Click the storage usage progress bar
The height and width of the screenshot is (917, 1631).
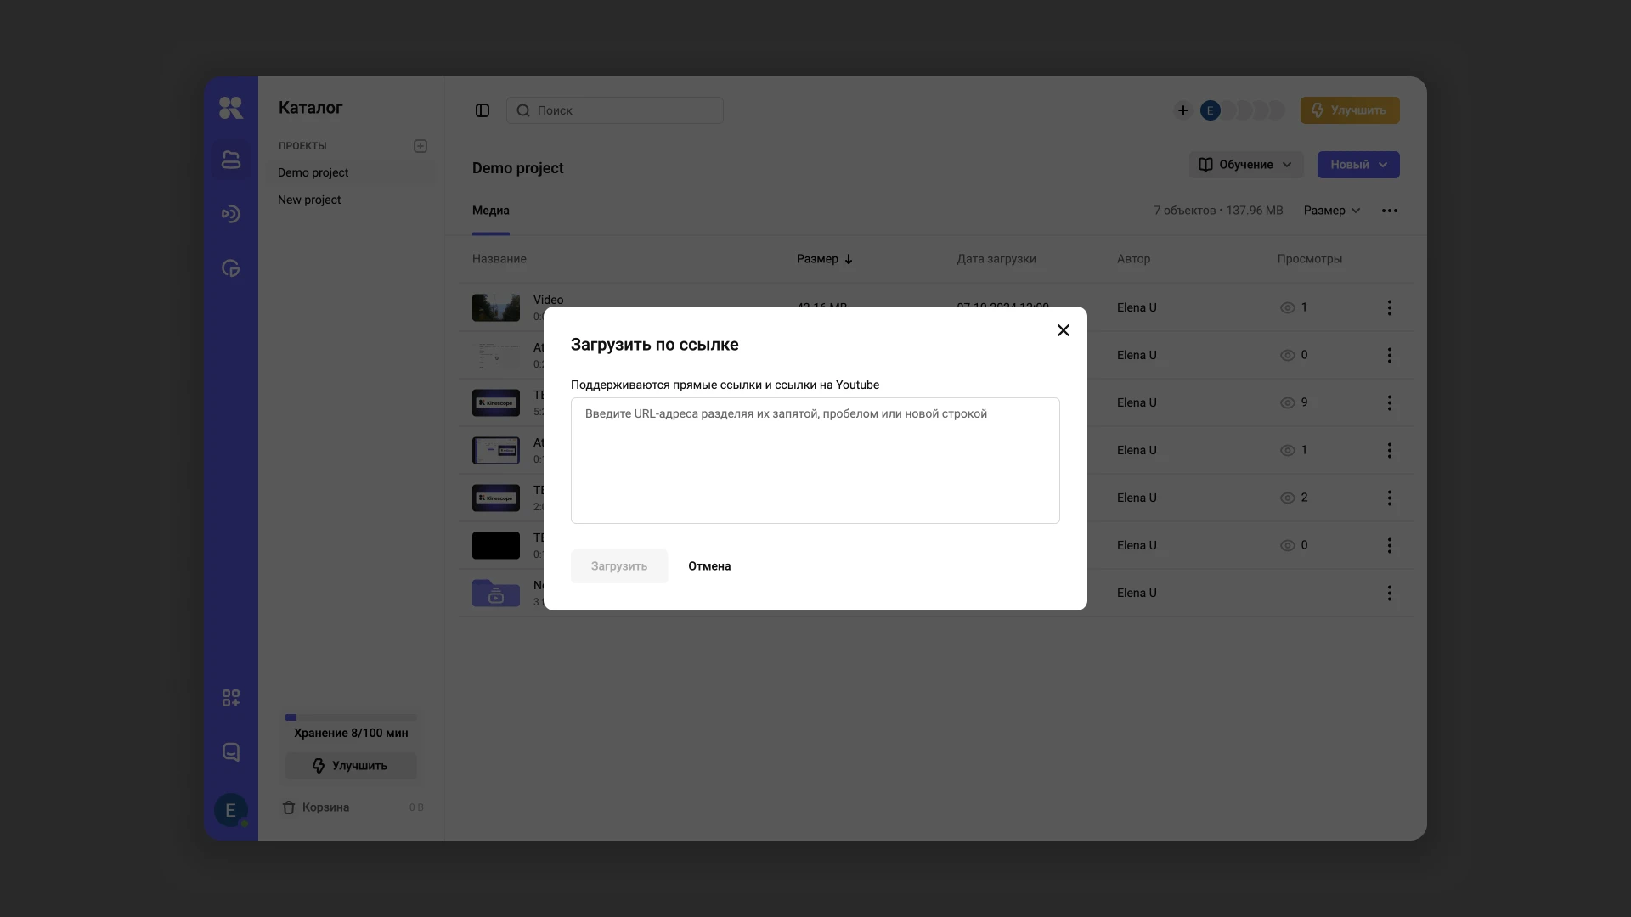[351, 717]
